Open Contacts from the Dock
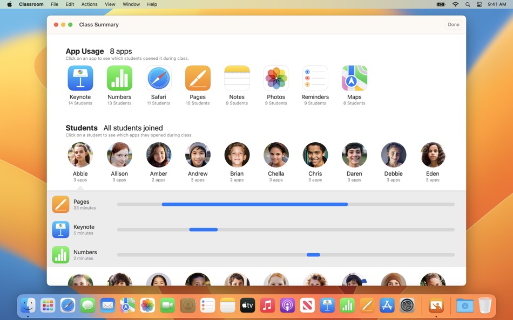This screenshot has height=320, width=513. [187, 305]
